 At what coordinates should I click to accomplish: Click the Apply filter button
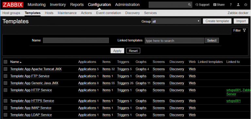(117, 51)
